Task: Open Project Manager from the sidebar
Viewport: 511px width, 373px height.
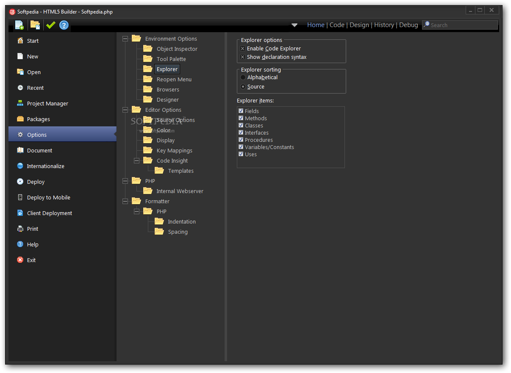Action: click(x=62, y=103)
